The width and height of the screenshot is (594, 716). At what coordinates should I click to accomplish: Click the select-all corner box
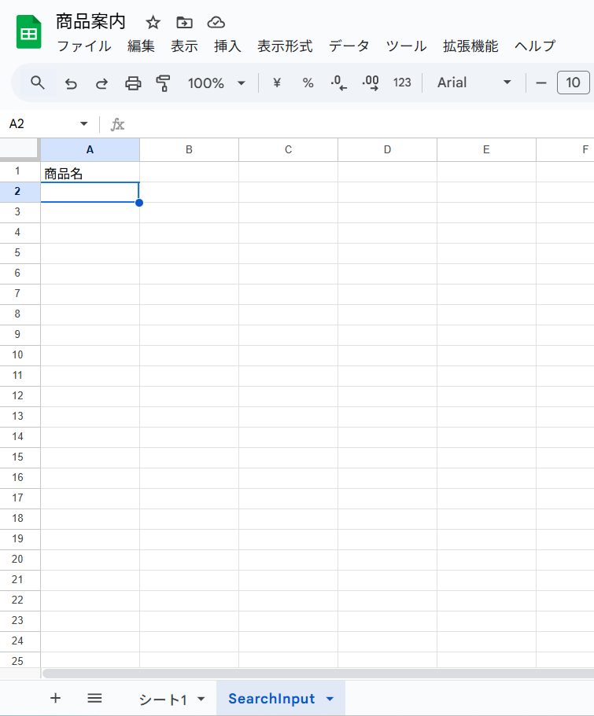click(x=20, y=149)
